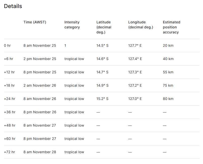Select the 8 am November 25 cell

[40, 45]
